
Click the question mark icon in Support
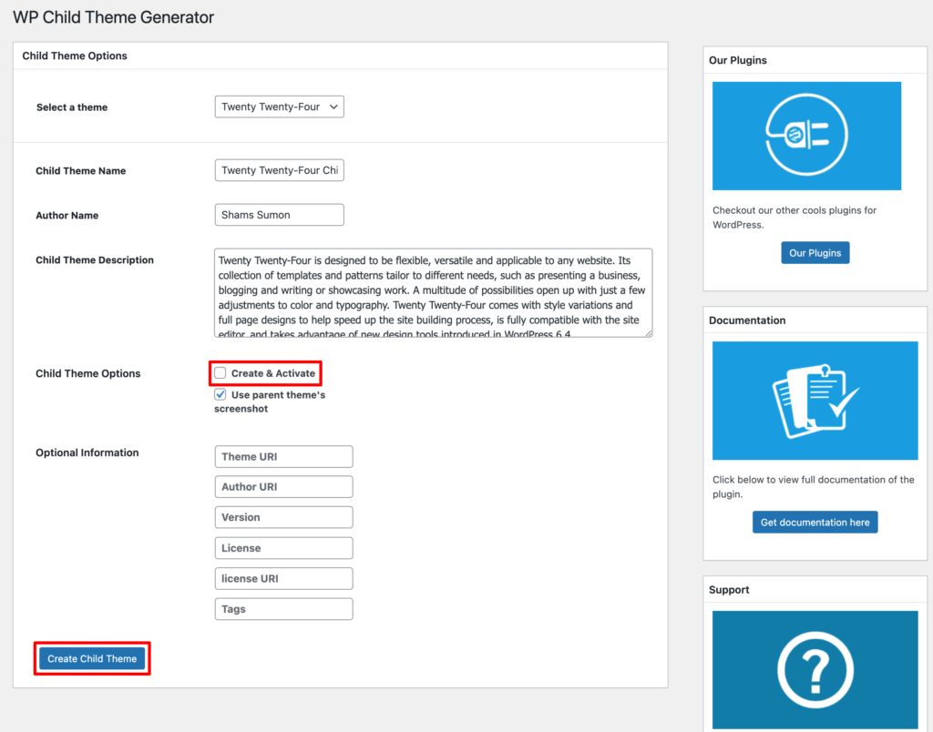815,670
